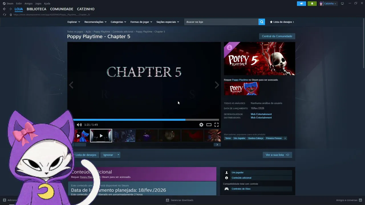Click the plus button after Primeira Pessoa tag
Screen dimensions: 365x205
(x=285, y=138)
